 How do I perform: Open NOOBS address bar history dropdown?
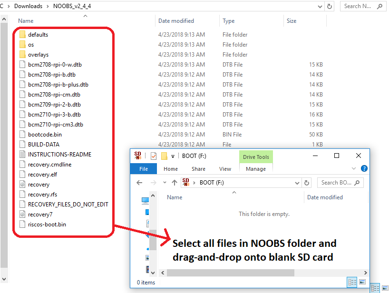(x=320, y=7)
